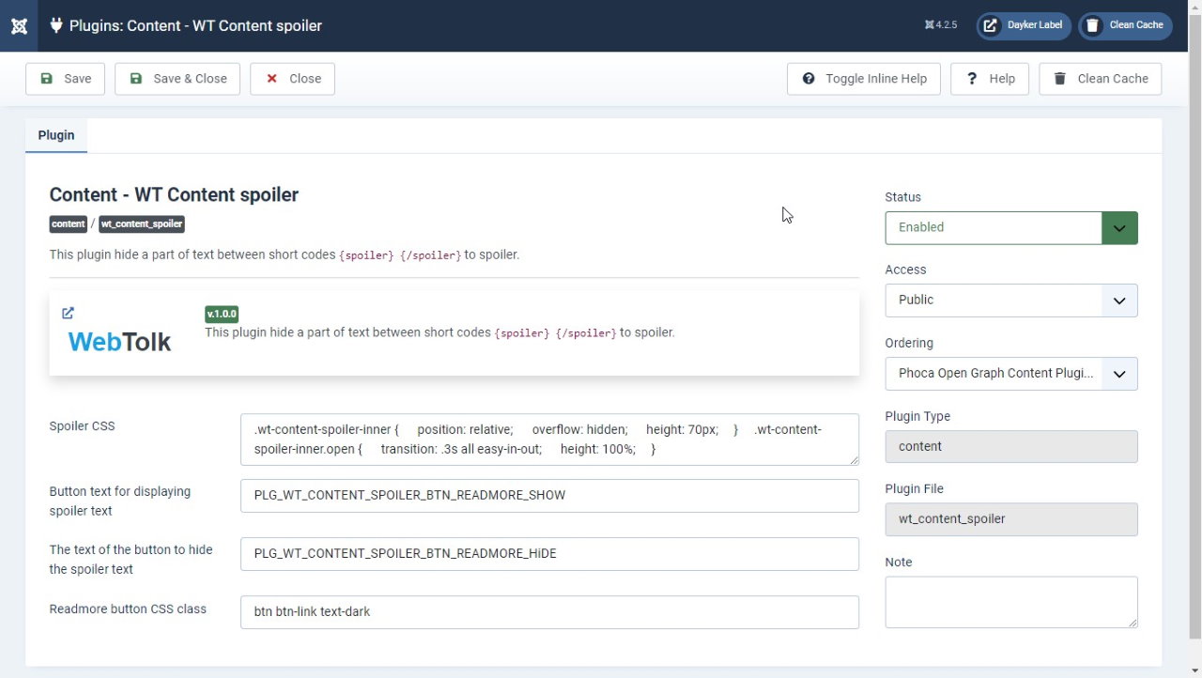Viewport: 1202px width, 678px height.
Task: Open the WebTolk external link icon
Action: [x=68, y=313]
